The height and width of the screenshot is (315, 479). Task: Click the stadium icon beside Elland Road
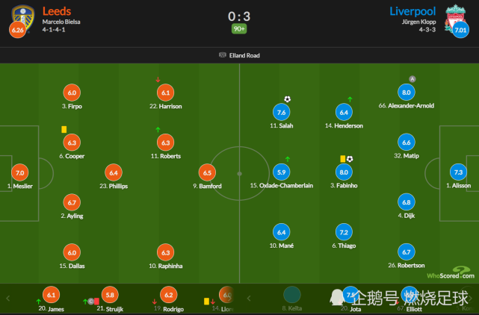(223, 55)
